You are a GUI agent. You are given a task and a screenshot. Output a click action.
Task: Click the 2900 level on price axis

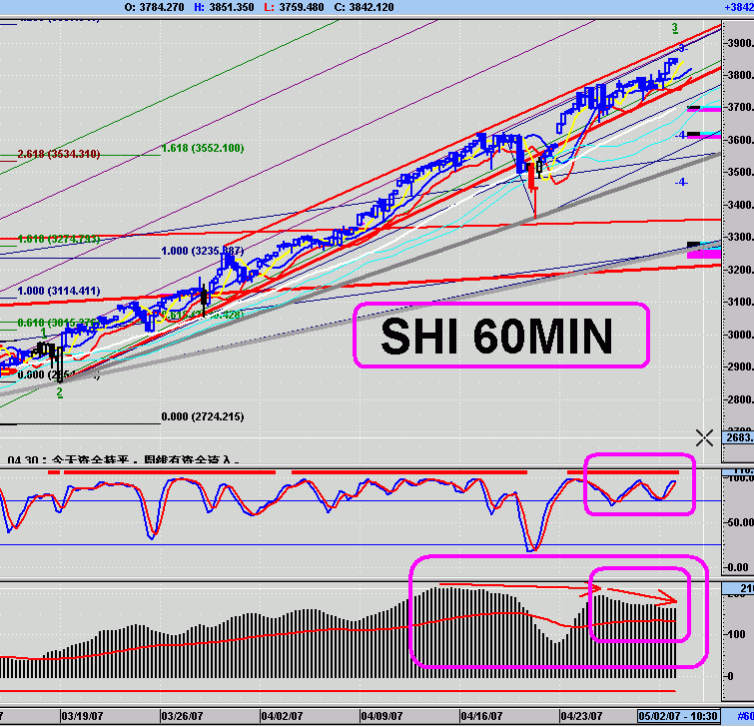(x=741, y=366)
